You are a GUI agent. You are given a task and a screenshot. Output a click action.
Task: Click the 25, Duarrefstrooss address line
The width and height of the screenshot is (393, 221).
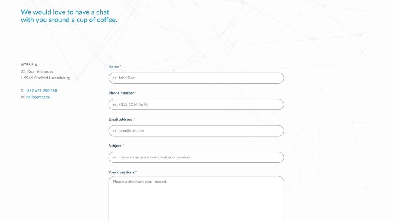[36, 71]
